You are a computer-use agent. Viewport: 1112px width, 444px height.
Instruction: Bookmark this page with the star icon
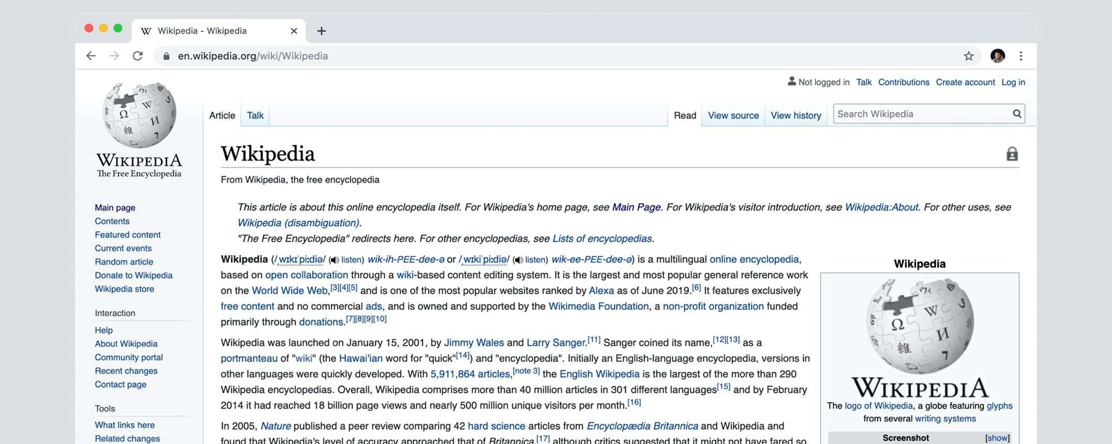968,56
